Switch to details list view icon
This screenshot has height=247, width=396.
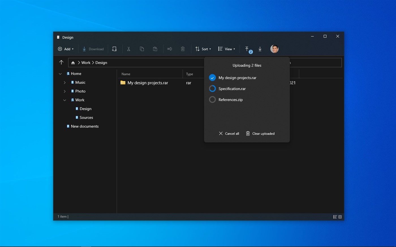[335, 217]
